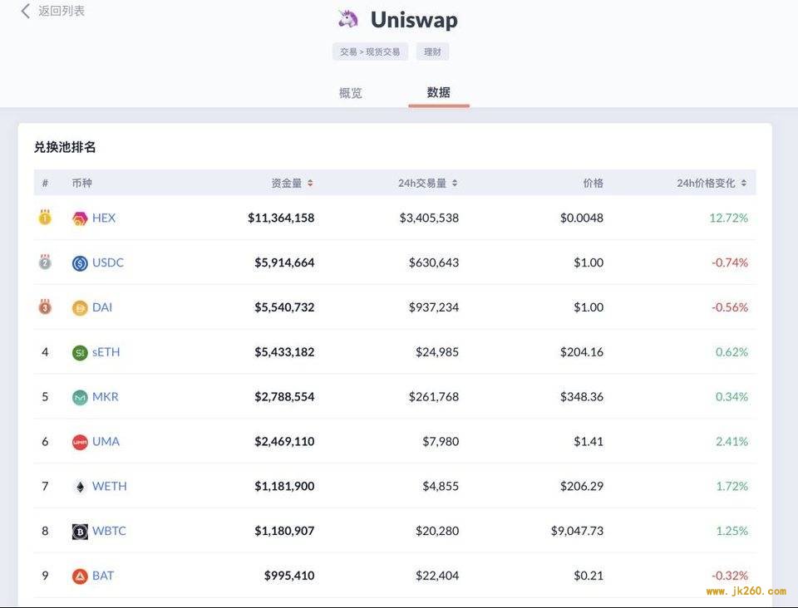Click MKR liquidity value $2,788,554

[x=284, y=397]
